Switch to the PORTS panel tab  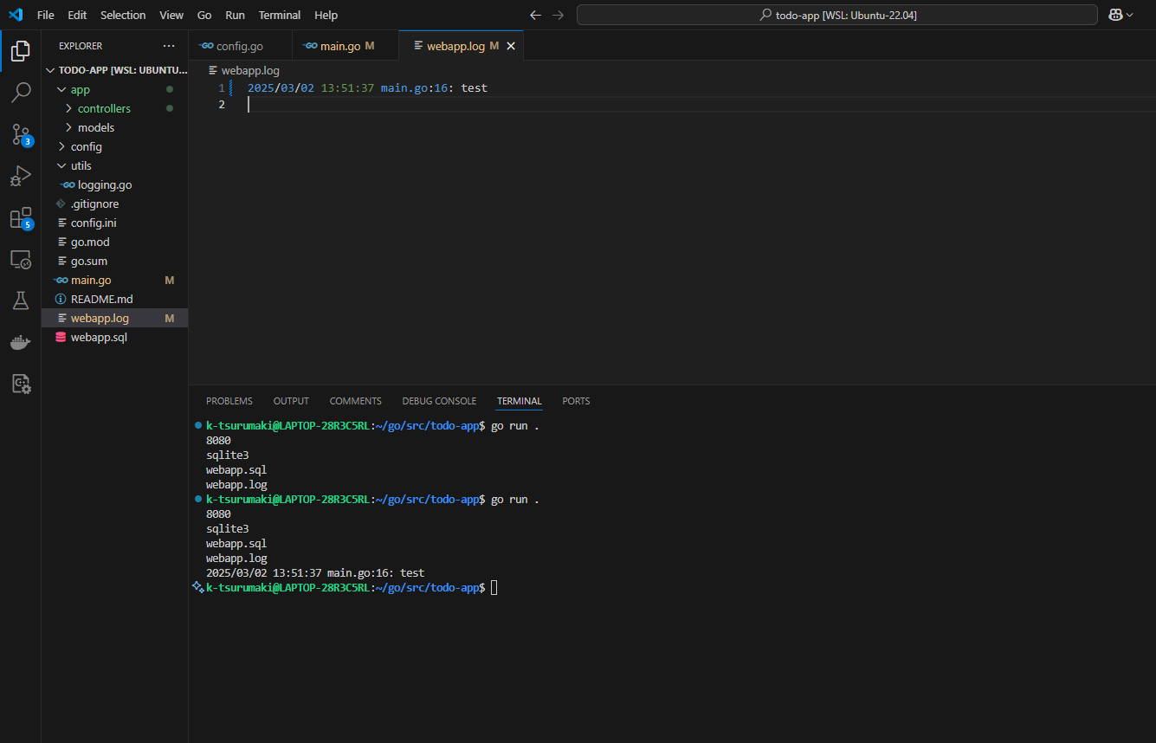point(576,401)
